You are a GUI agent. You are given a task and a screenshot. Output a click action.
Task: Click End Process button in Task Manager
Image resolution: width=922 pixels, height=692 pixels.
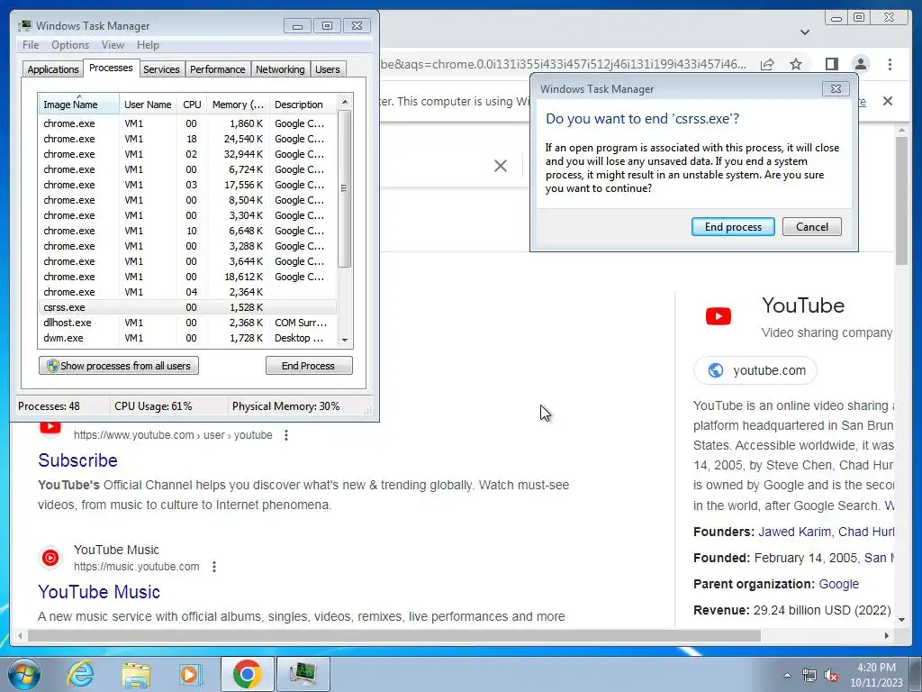coord(308,366)
